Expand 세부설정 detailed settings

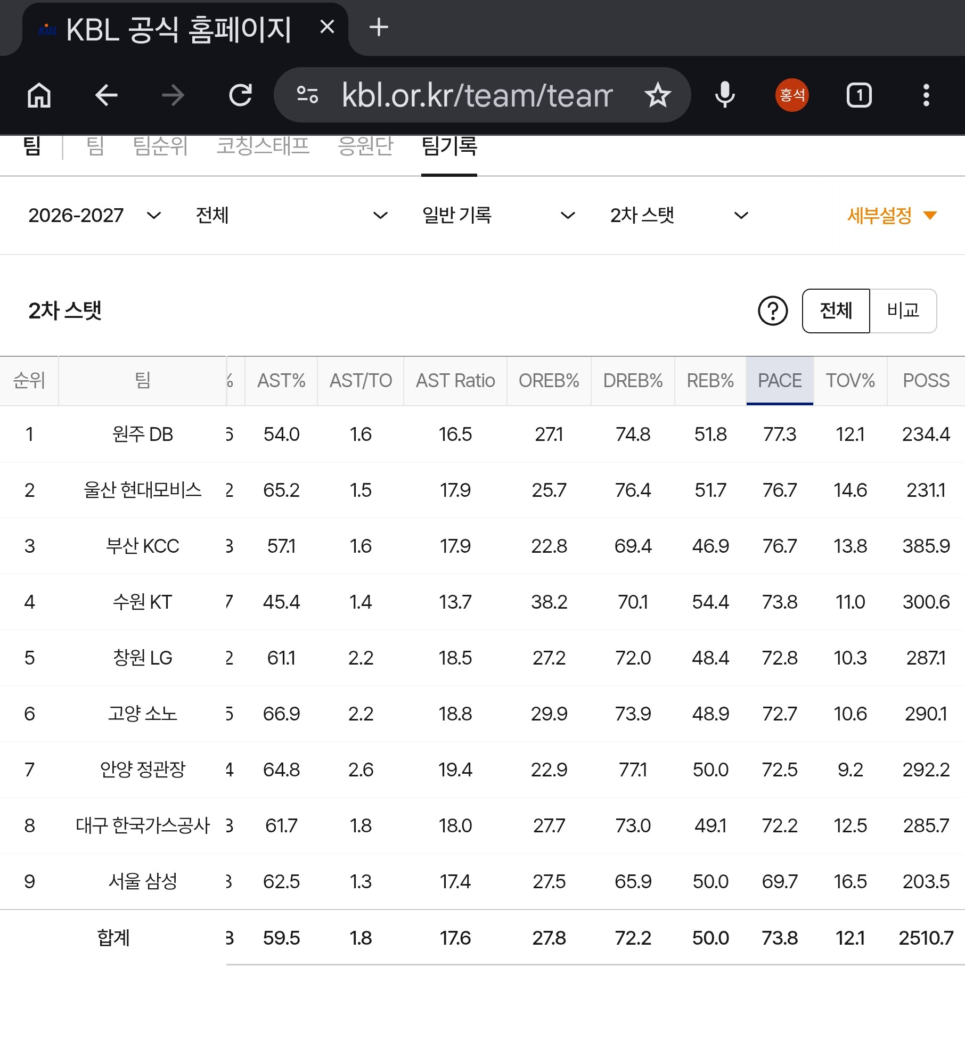pyautogui.click(x=892, y=215)
